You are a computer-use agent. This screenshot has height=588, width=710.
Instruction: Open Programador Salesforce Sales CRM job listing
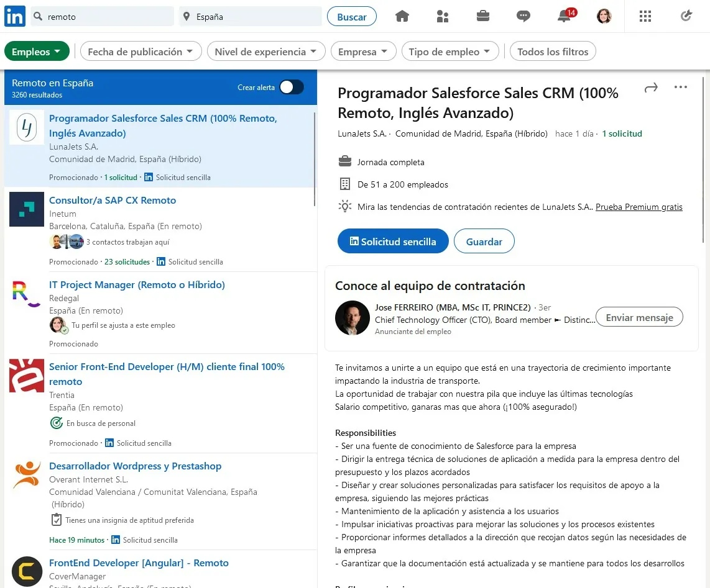tap(163, 125)
